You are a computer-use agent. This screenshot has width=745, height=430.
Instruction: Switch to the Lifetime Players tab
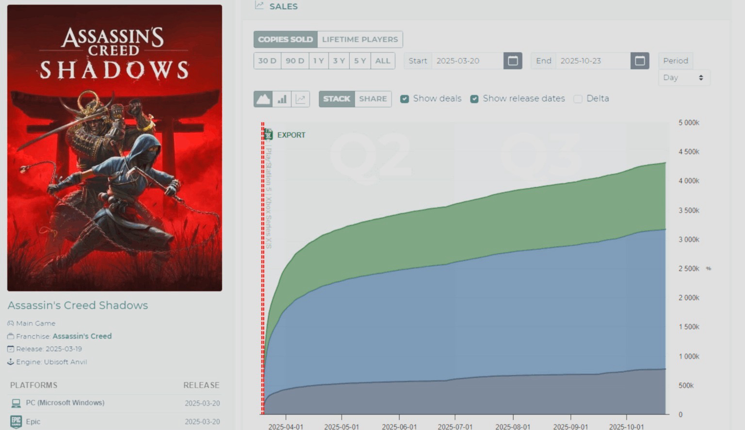click(360, 39)
